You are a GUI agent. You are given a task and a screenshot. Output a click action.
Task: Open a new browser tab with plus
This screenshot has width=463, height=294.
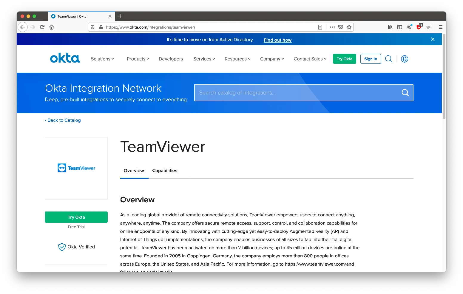120,16
